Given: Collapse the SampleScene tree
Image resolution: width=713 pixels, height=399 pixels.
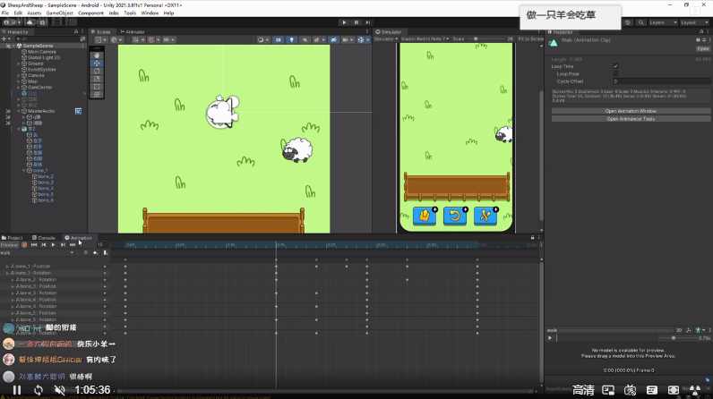Looking at the screenshot, I should click(x=13, y=46).
